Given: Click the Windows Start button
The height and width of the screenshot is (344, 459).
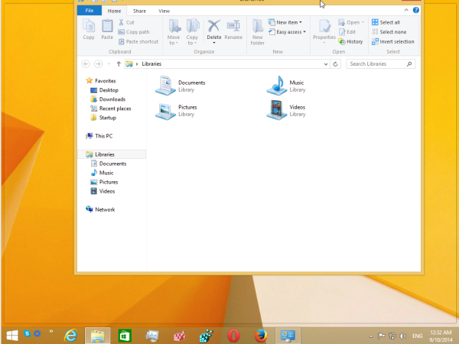Looking at the screenshot, I should tap(12, 336).
